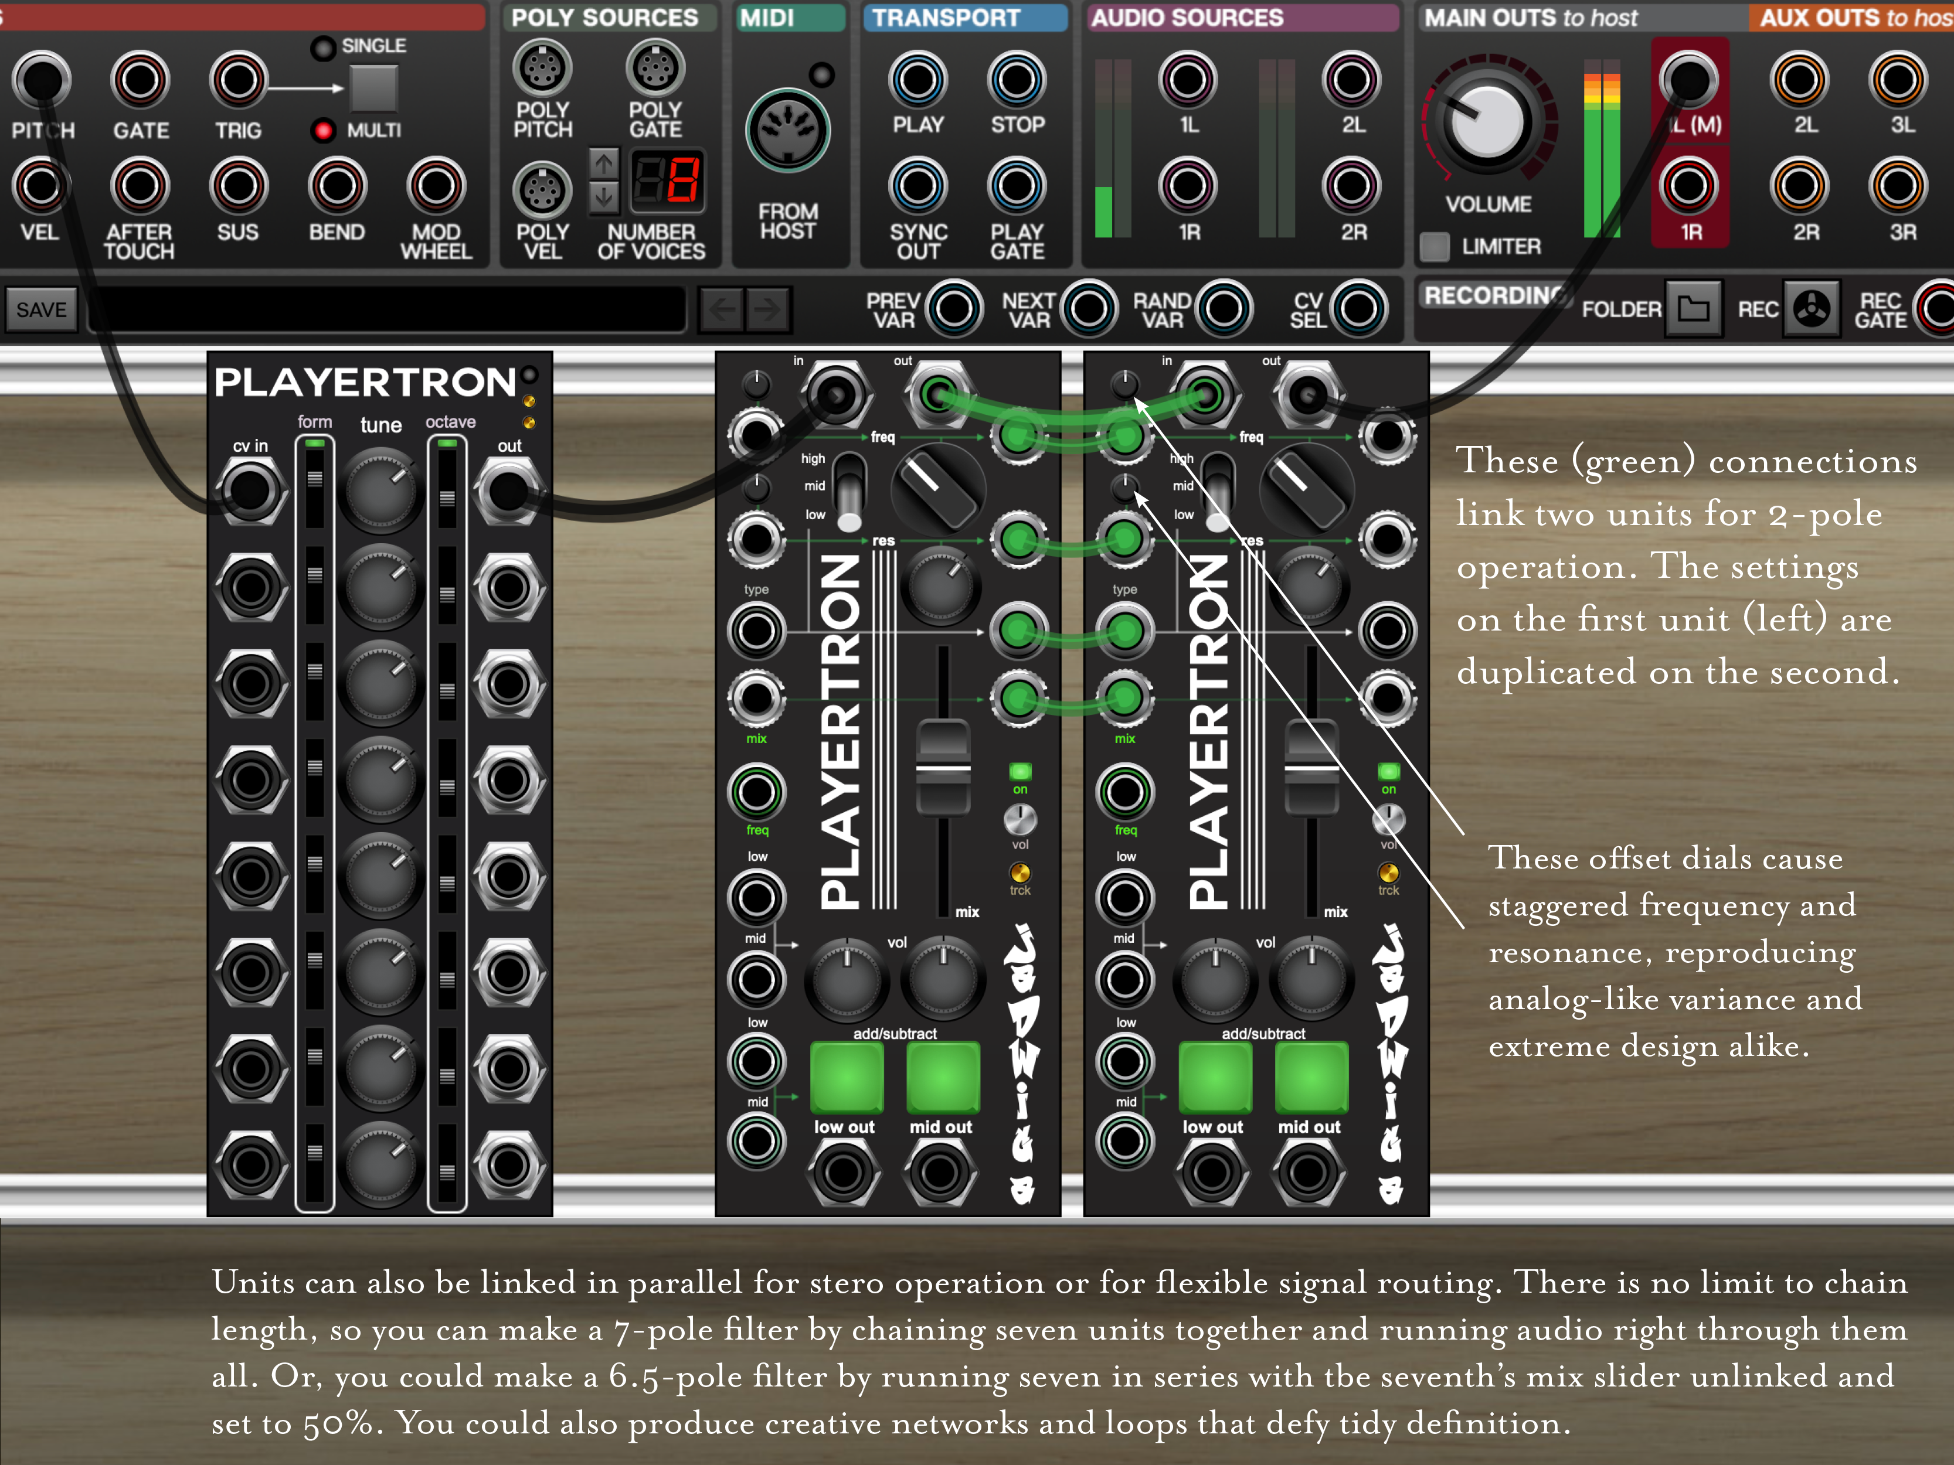Click the SAVE preset button
1954x1465 pixels.
pos(40,309)
